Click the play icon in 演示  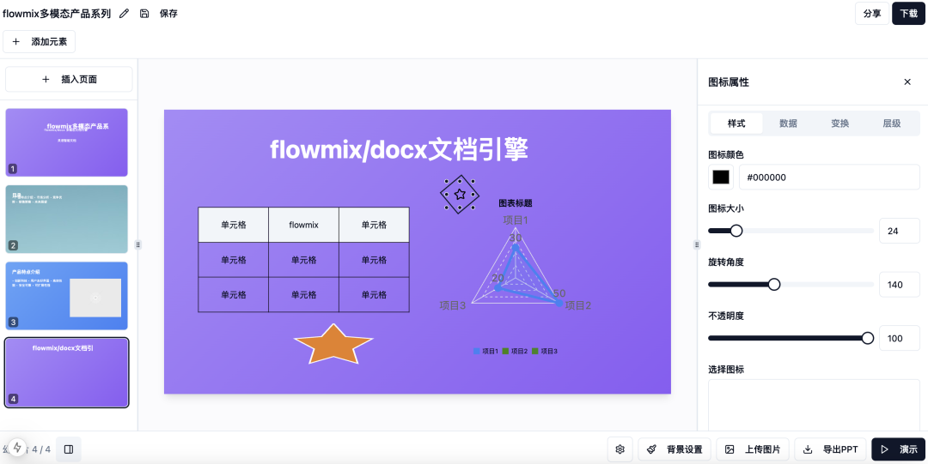click(x=885, y=449)
